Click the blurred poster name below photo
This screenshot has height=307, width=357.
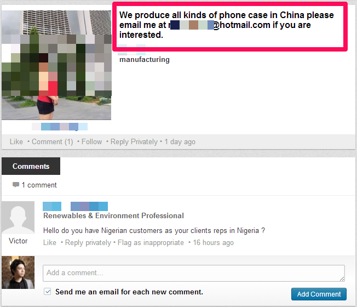[x=60, y=127]
